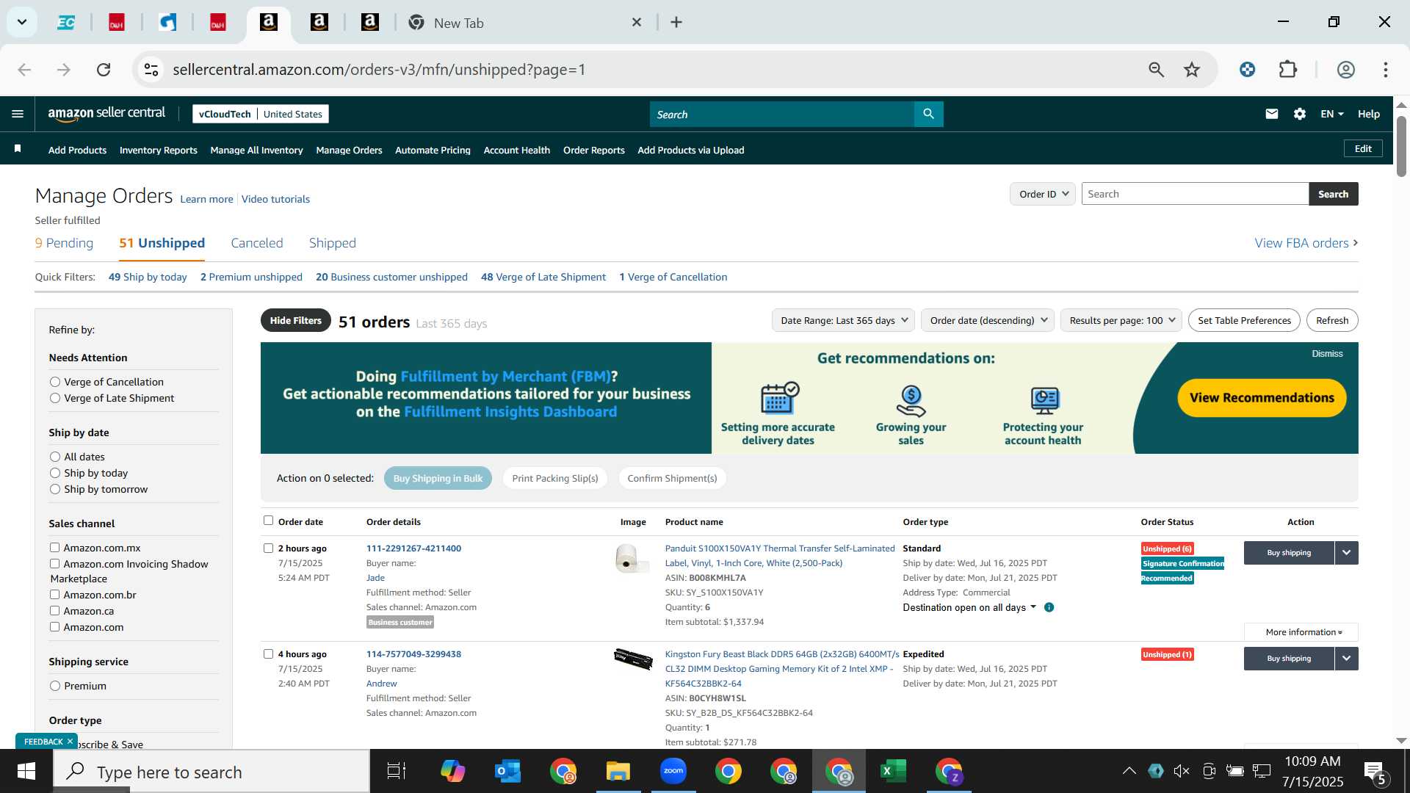Select the Ship by today radio option

tap(55, 473)
